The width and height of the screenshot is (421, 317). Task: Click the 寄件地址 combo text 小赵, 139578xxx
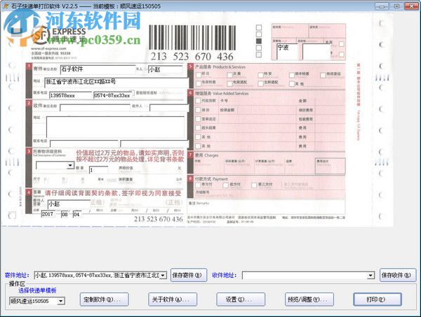pyautogui.click(x=97, y=275)
